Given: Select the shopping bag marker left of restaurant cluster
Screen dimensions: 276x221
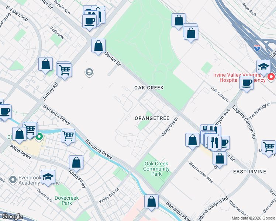Looking at the screenshot, I should click(x=192, y=141).
